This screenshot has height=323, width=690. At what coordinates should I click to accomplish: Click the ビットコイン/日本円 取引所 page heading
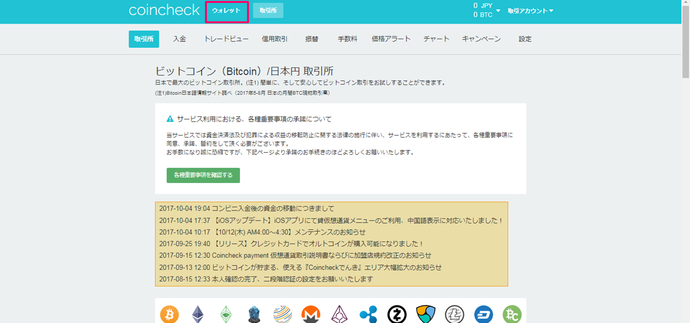[x=244, y=71]
